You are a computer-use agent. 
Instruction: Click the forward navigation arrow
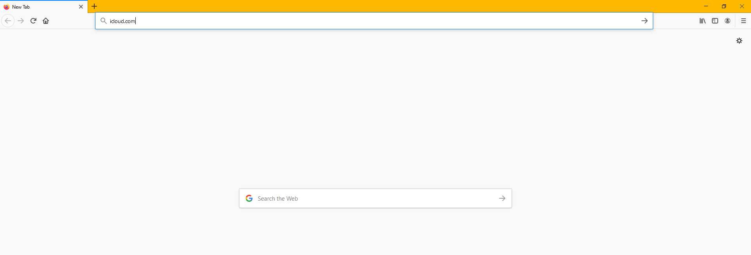[x=21, y=21]
